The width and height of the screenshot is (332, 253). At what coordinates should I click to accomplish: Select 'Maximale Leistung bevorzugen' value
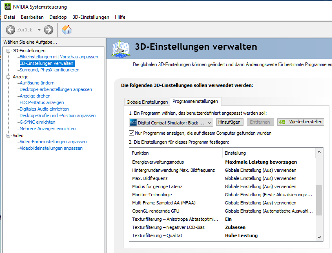click(x=261, y=162)
